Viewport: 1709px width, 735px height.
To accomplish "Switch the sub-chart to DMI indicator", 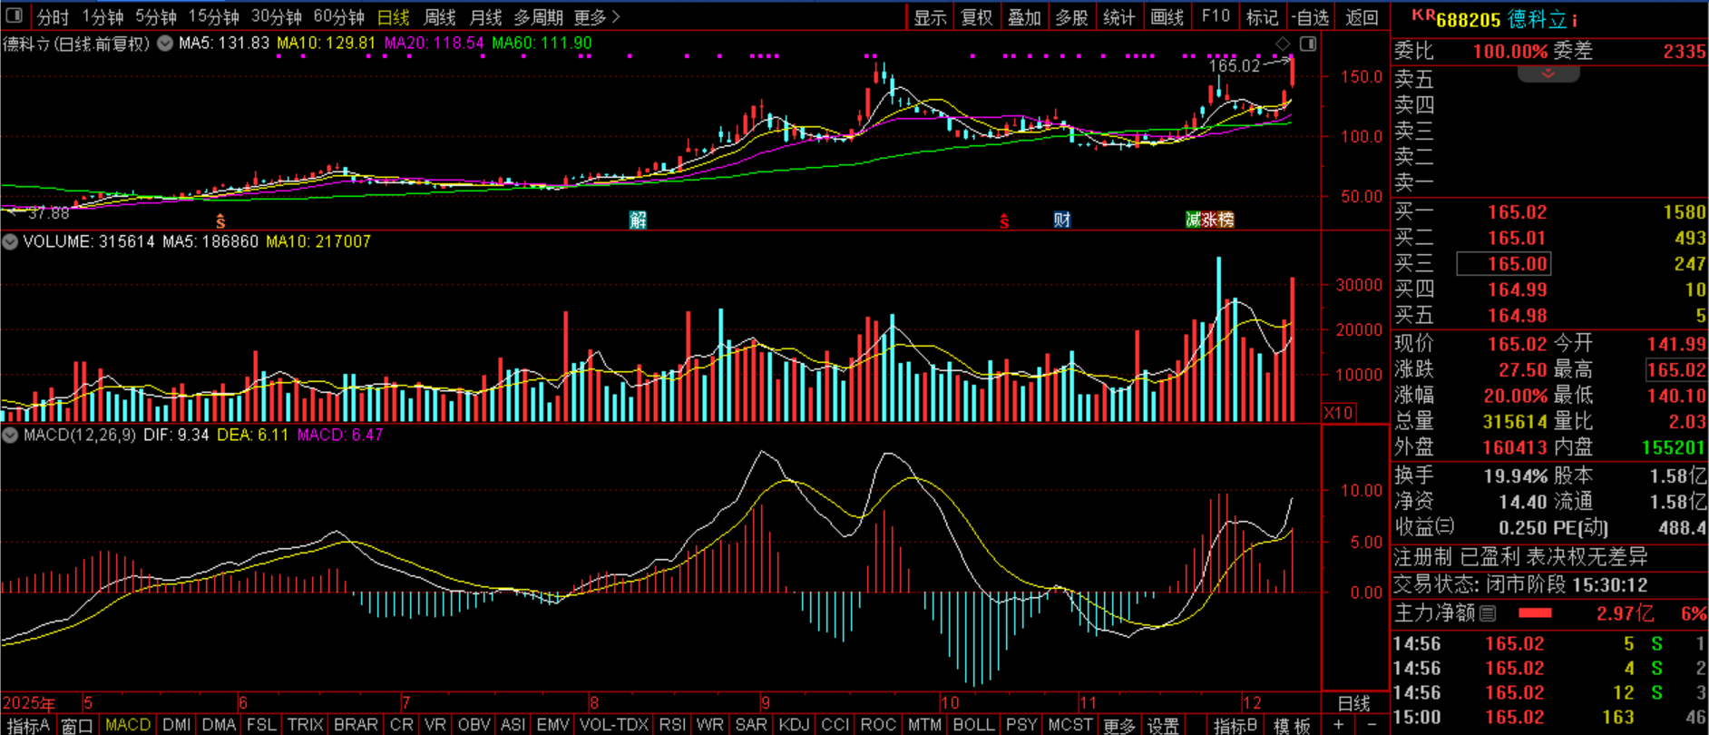I will coord(177,725).
